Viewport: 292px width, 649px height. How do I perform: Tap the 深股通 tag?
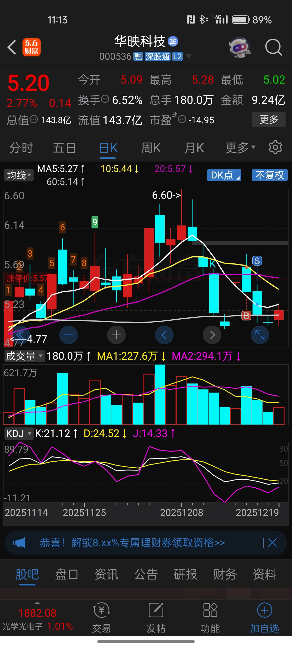(x=158, y=57)
